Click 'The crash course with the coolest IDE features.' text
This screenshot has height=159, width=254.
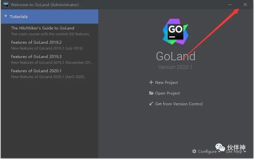pyautogui.click(x=50, y=34)
